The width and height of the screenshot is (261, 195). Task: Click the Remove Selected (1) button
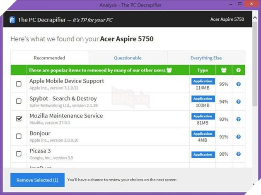coord(37,180)
